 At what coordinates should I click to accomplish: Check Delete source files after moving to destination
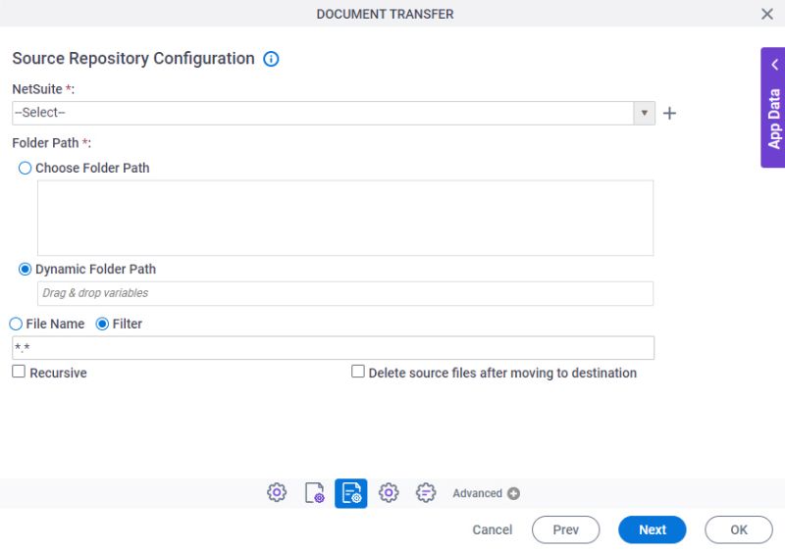358,372
